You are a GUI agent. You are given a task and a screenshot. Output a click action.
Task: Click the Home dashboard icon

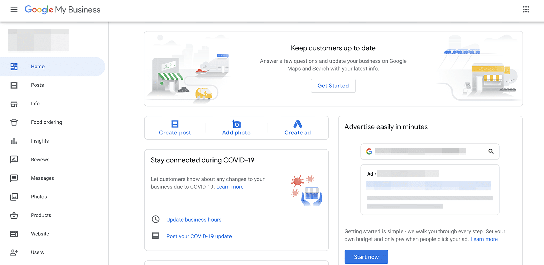click(x=14, y=67)
